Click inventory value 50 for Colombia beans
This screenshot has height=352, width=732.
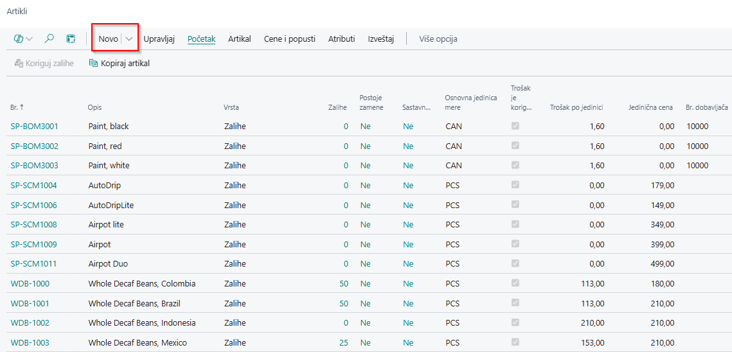343,284
